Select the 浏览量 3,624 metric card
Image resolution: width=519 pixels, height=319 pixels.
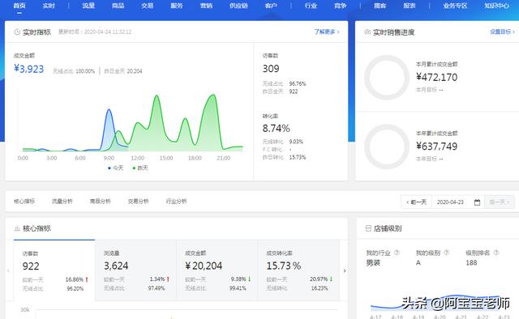(135, 270)
